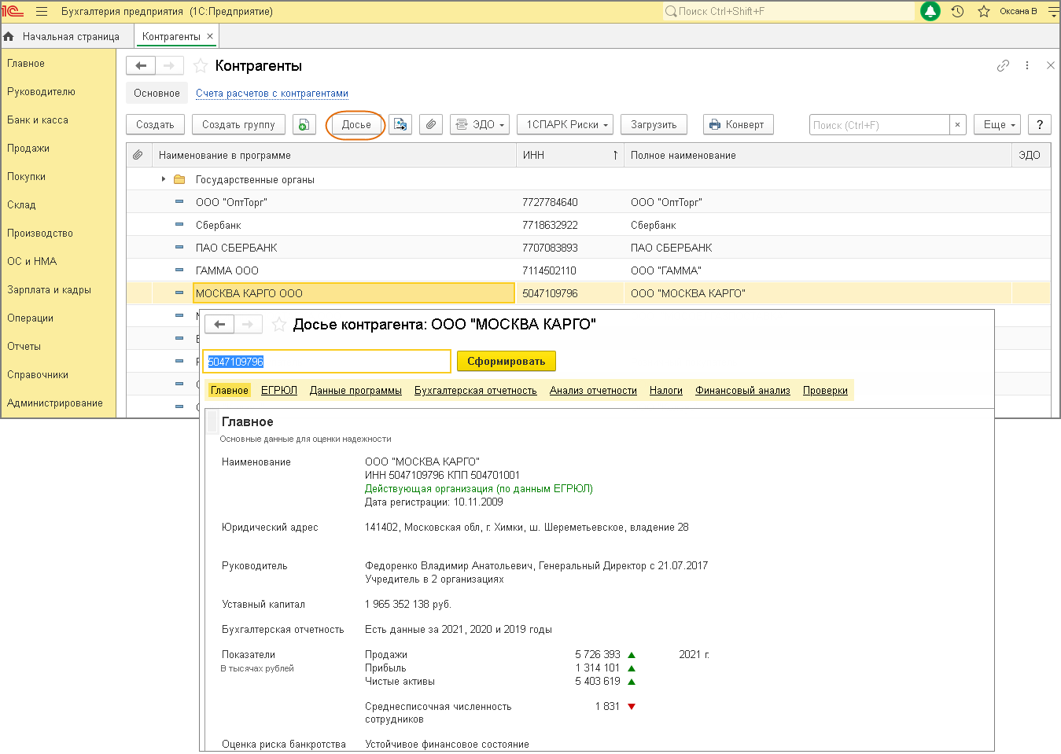Open the Финансовый анализ dossier section
The width and height of the screenshot is (1061, 754).
742,390
